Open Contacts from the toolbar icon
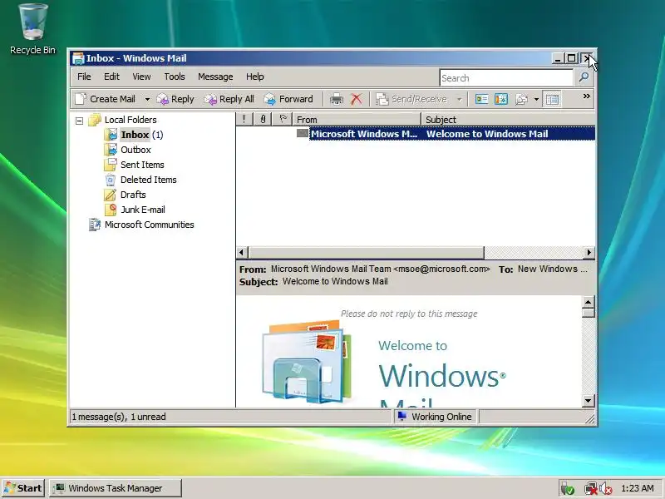 (x=481, y=99)
